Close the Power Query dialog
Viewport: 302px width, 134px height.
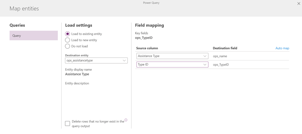pyautogui.click(x=298, y=4)
